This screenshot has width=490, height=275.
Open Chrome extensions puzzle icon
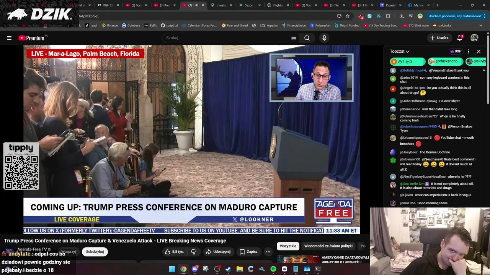(388, 16)
